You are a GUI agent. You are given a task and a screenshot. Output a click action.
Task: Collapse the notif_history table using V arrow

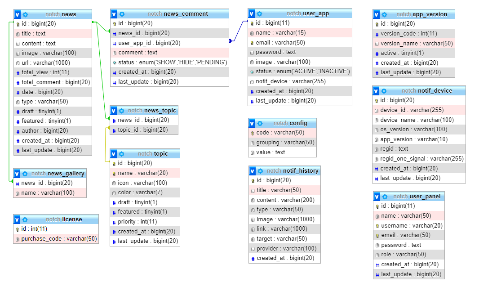pos(253,171)
